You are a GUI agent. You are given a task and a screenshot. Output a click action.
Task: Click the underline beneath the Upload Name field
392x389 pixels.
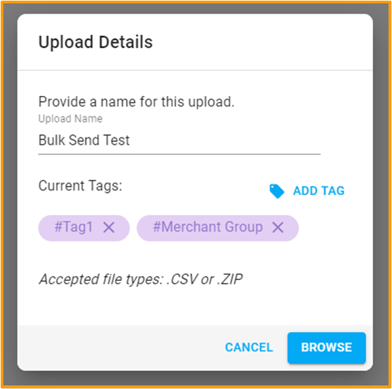[179, 154]
